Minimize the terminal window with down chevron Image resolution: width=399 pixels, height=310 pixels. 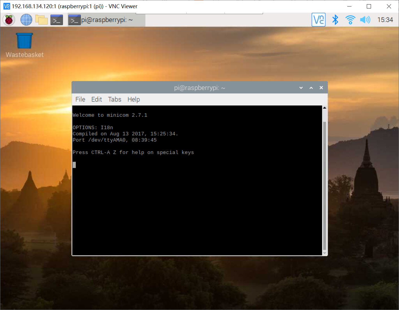coord(301,88)
